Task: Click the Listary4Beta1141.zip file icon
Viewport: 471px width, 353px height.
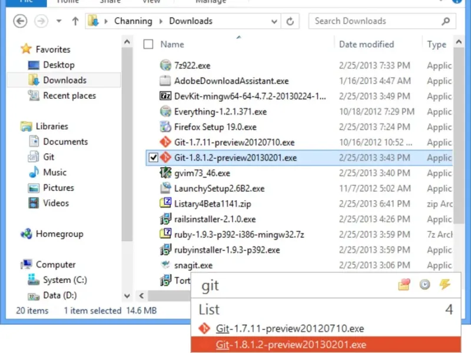Action: click(x=165, y=203)
